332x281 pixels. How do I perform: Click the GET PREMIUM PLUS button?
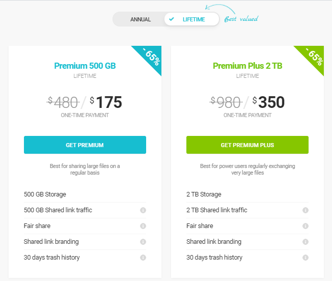point(247,145)
